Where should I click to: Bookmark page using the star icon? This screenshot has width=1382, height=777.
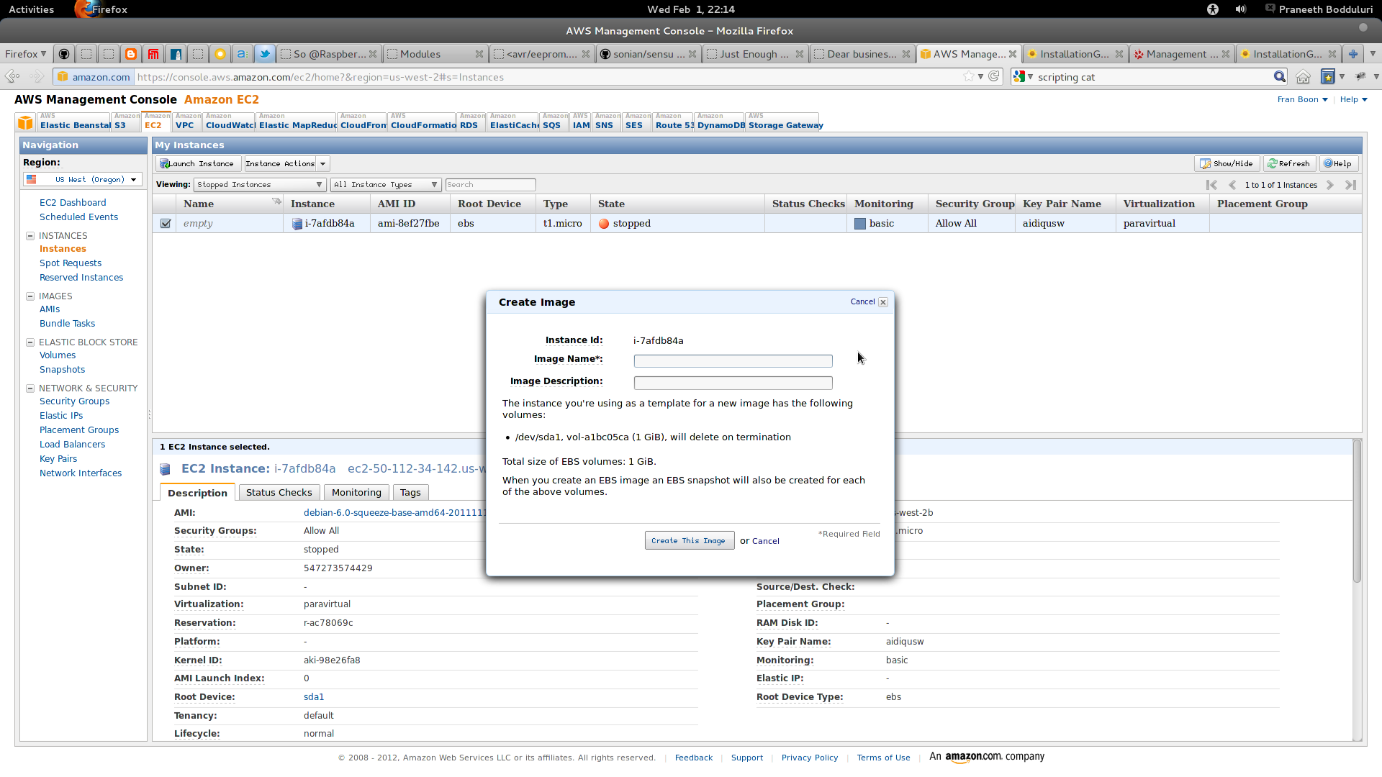[969, 76]
